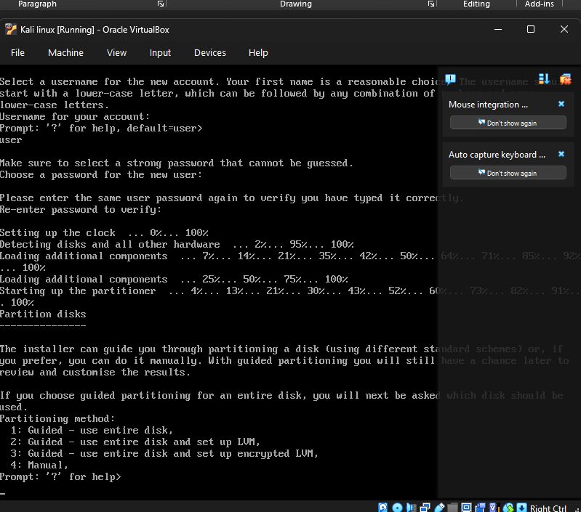Click the network adapter status icon
Image resolution: width=581 pixels, height=512 pixels.
425,507
